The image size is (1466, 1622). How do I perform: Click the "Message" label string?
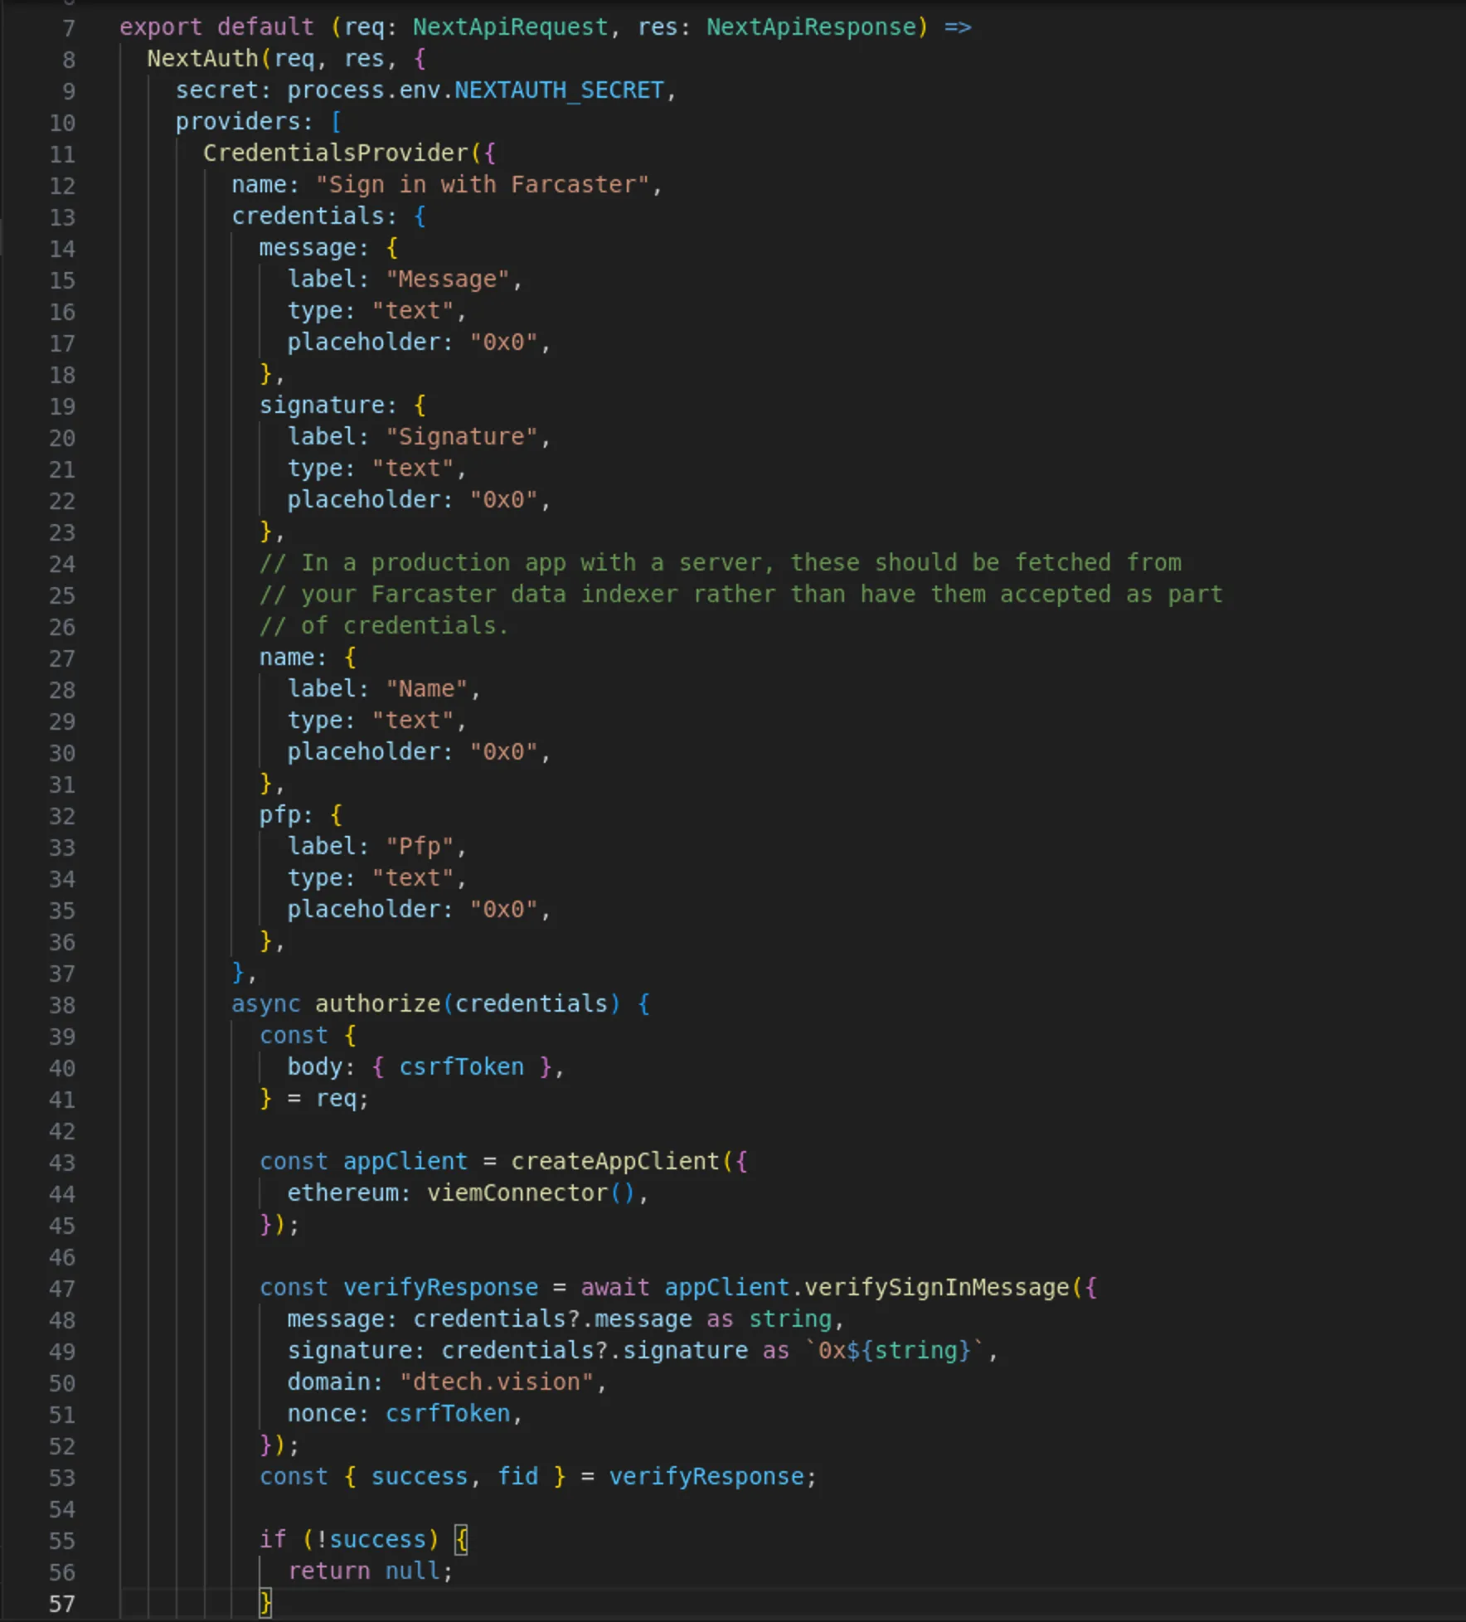[448, 279]
